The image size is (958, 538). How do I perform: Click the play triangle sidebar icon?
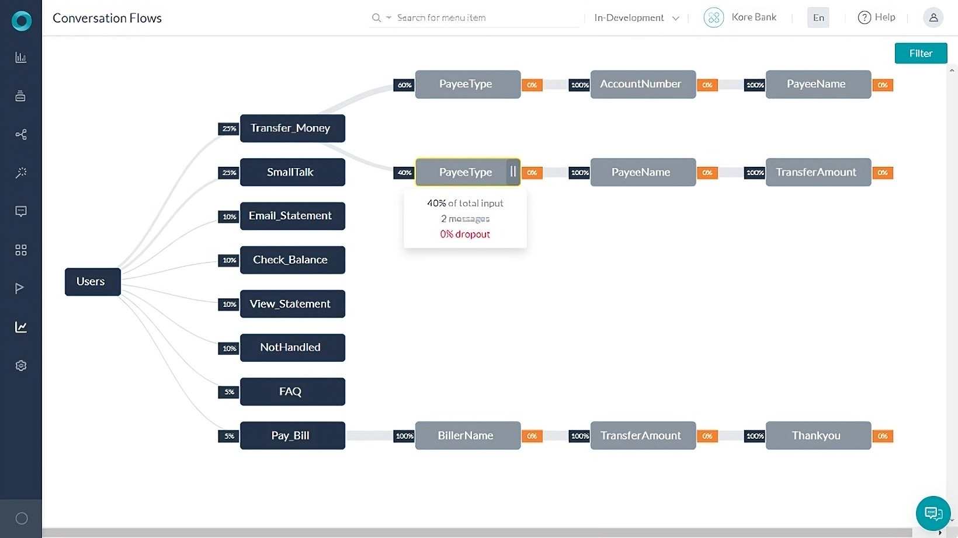20,288
